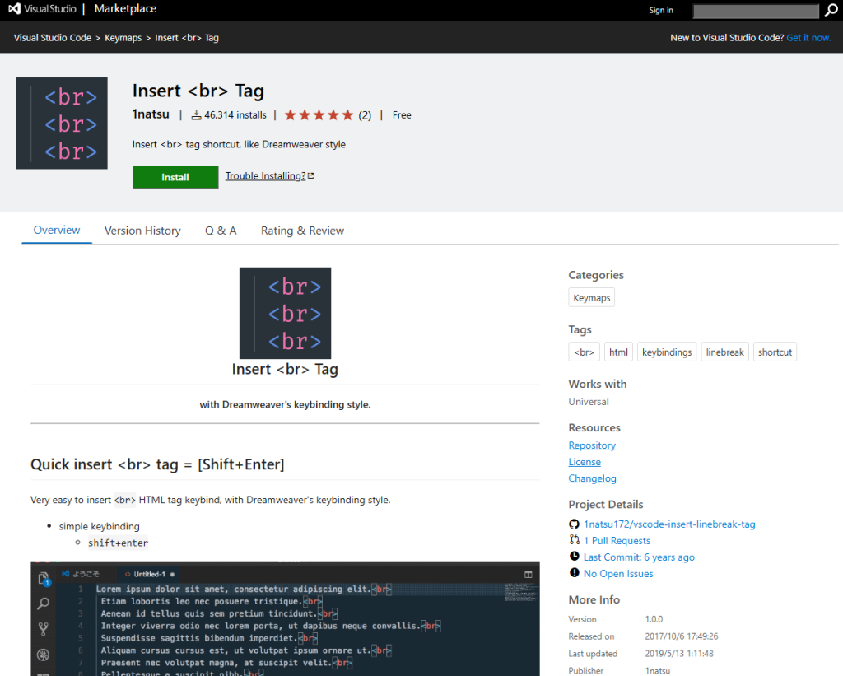Click Keymaps in the breadcrumb
Screen dimensions: 843x676
click(123, 38)
